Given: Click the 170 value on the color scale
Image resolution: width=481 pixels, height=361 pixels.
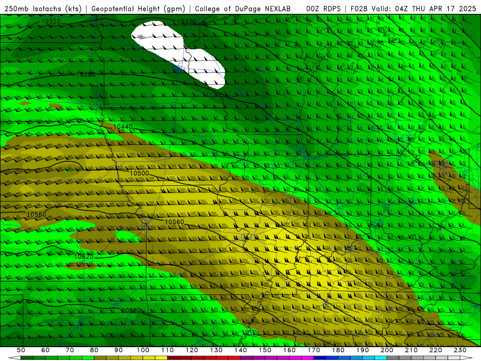Looking at the screenshot, I should [x=314, y=350].
